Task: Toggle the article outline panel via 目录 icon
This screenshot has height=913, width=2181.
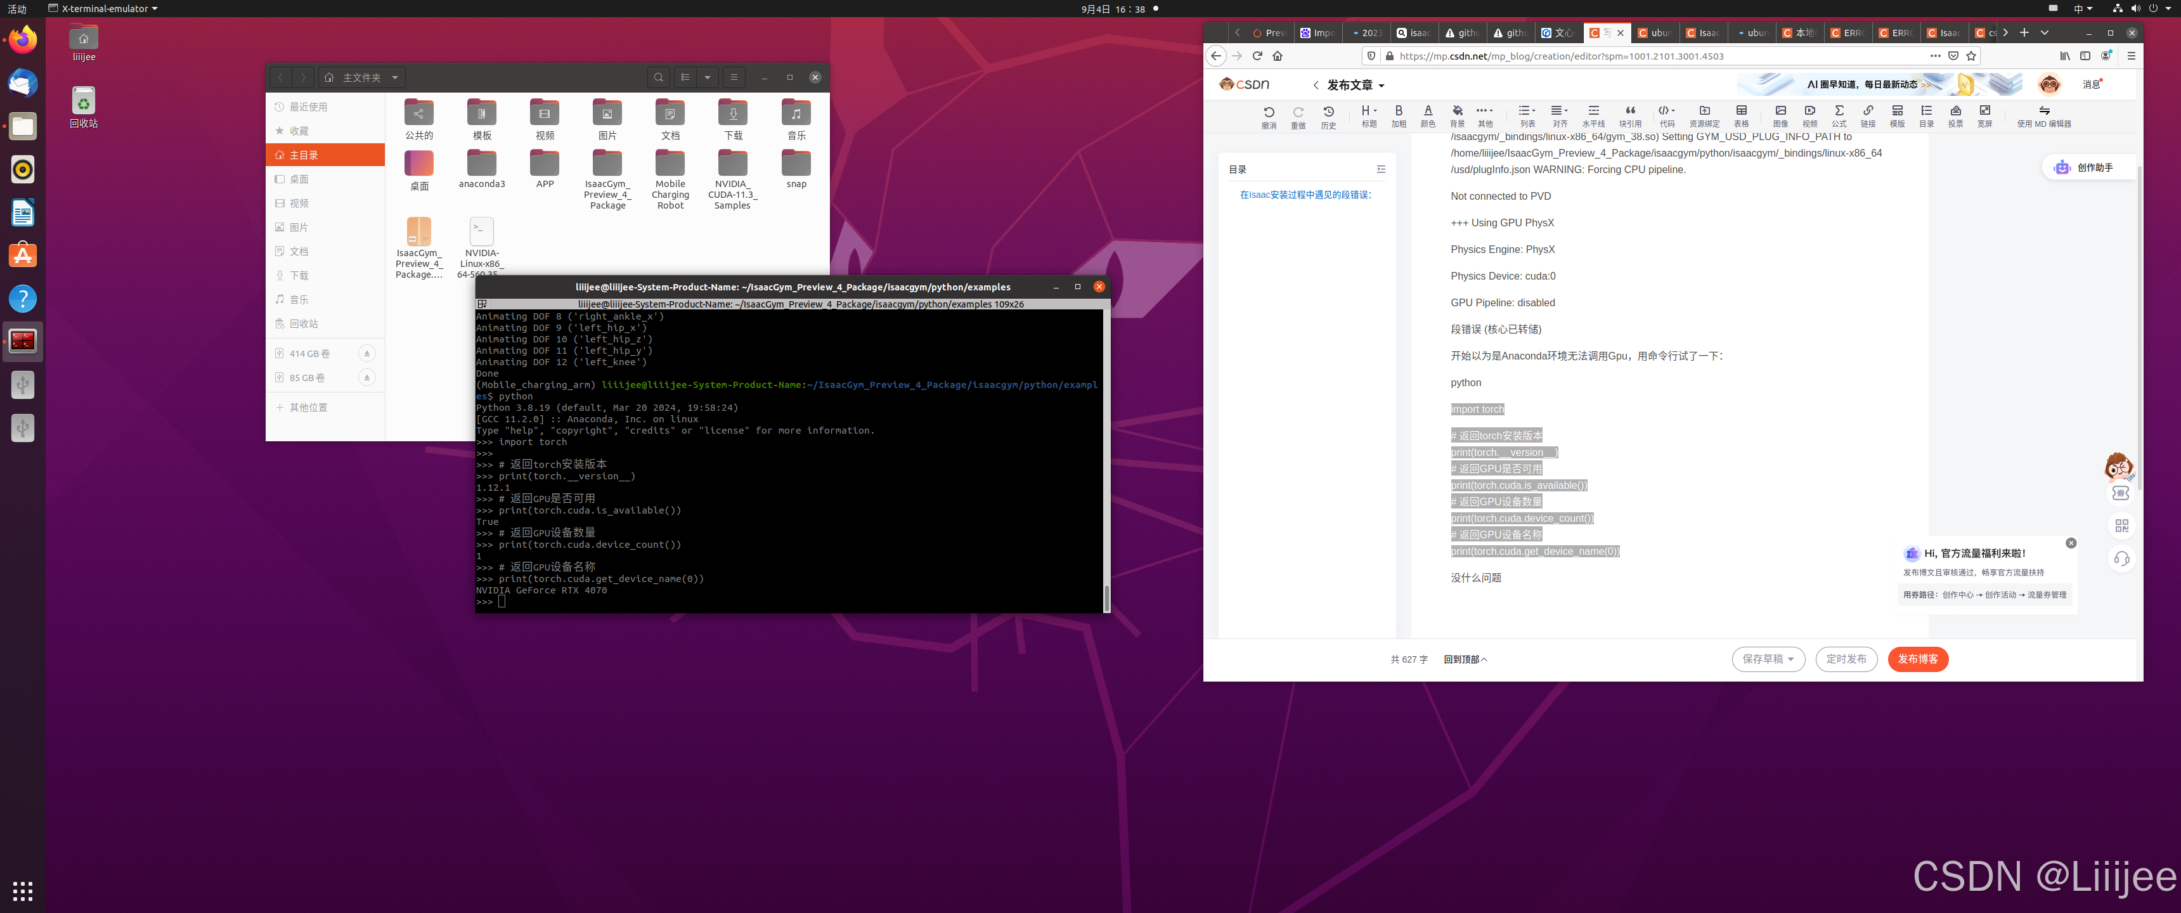Action: click(x=1927, y=114)
